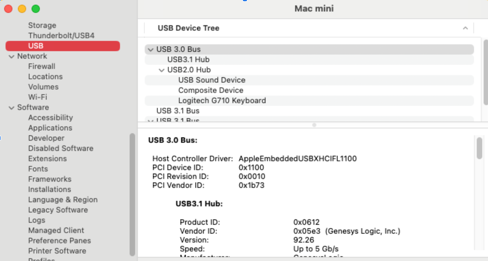View installed Fonts information
The width and height of the screenshot is (488, 261).
[38, 169]
